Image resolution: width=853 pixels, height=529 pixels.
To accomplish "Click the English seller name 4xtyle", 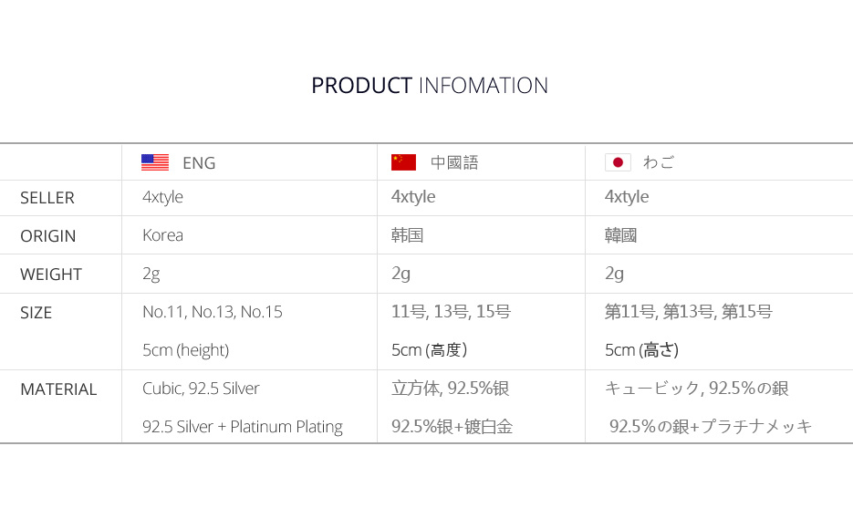I will pos(163,197).
